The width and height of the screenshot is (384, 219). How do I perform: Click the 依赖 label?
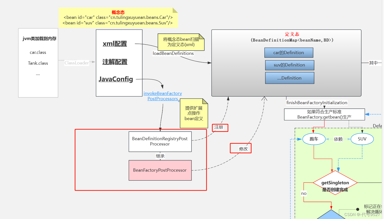[338, 139]
